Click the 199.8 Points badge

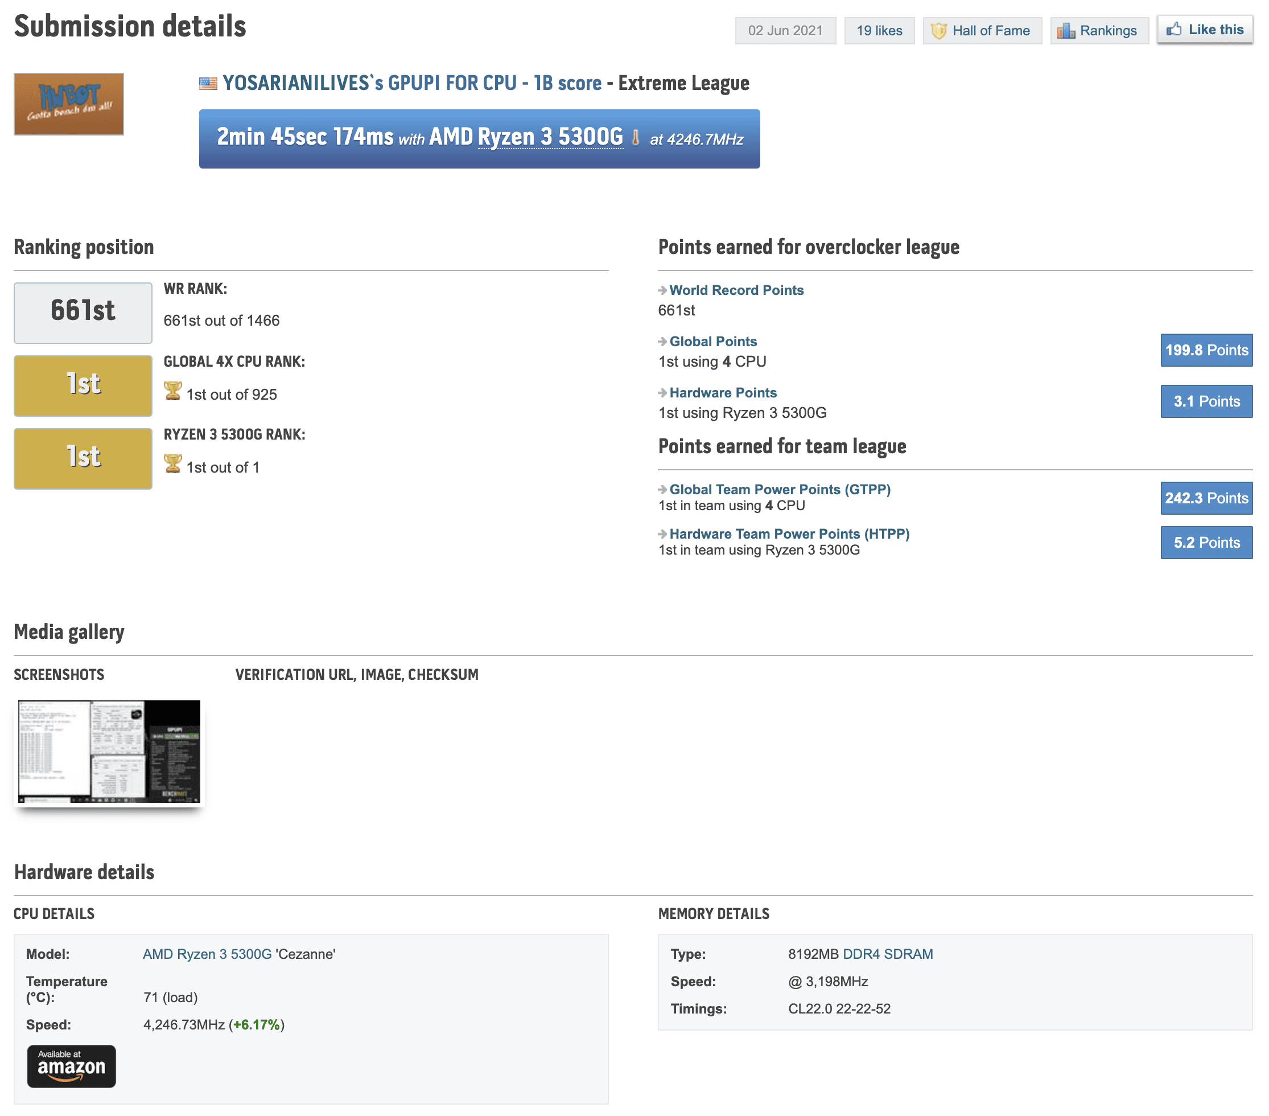[x=1206, y=350]
